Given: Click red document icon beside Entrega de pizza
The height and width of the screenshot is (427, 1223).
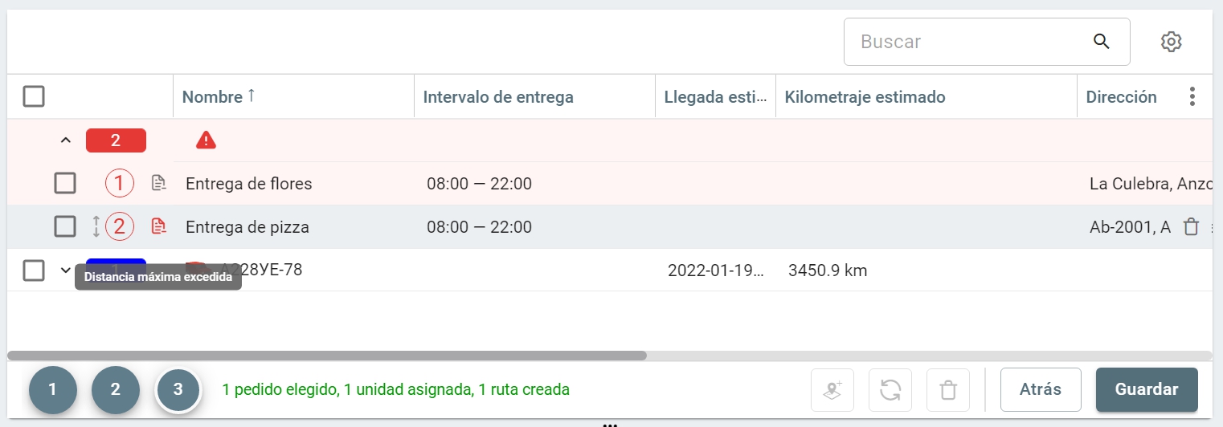Looking at the screenshot, I should tap(159, 227).
